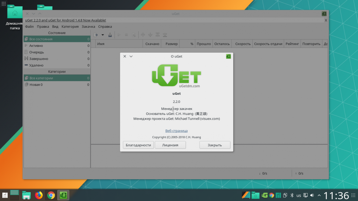This screenshot has height=201, width=358.
Task: Click the move to top toolbar icon
Action: 158,35
